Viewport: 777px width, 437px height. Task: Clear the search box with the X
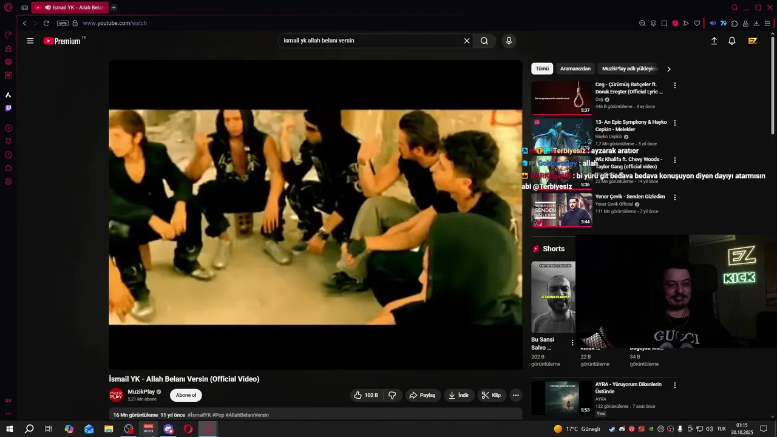(x=467, y=41)
